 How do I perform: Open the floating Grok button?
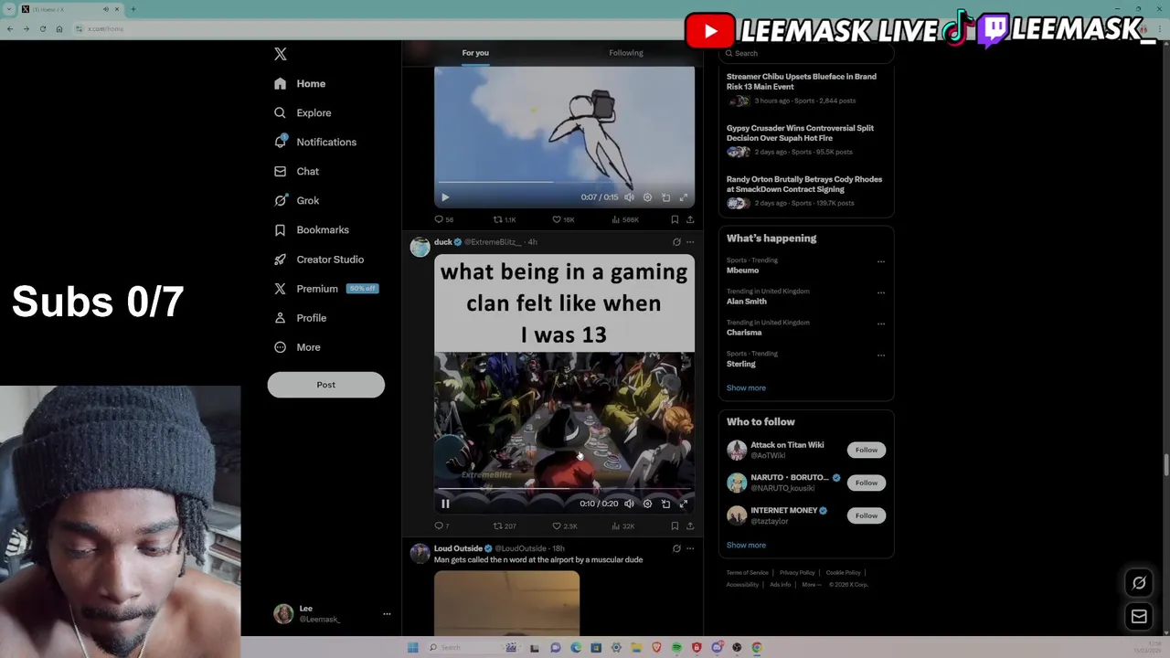coord(1139,583)
